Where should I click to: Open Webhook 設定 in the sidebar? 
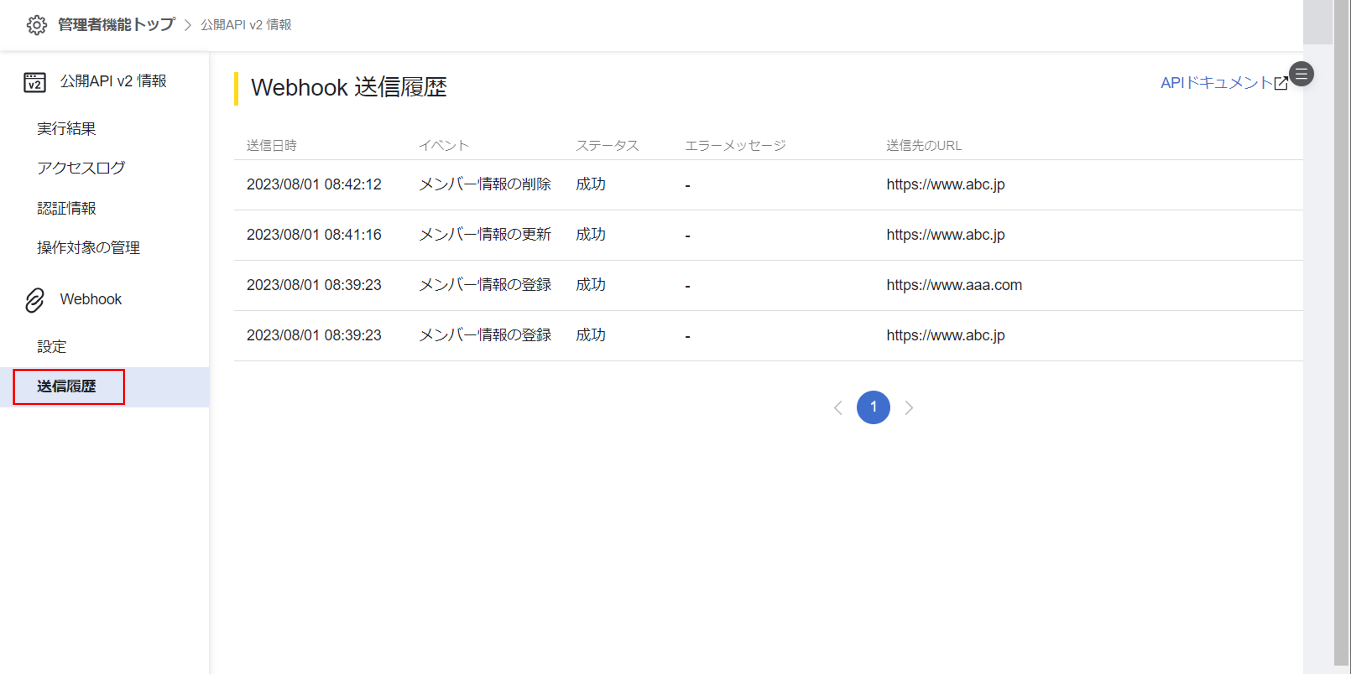[x=51, y=346]
